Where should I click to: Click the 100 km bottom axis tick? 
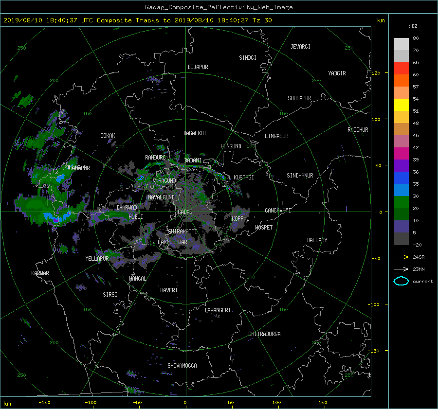(276, 403)
